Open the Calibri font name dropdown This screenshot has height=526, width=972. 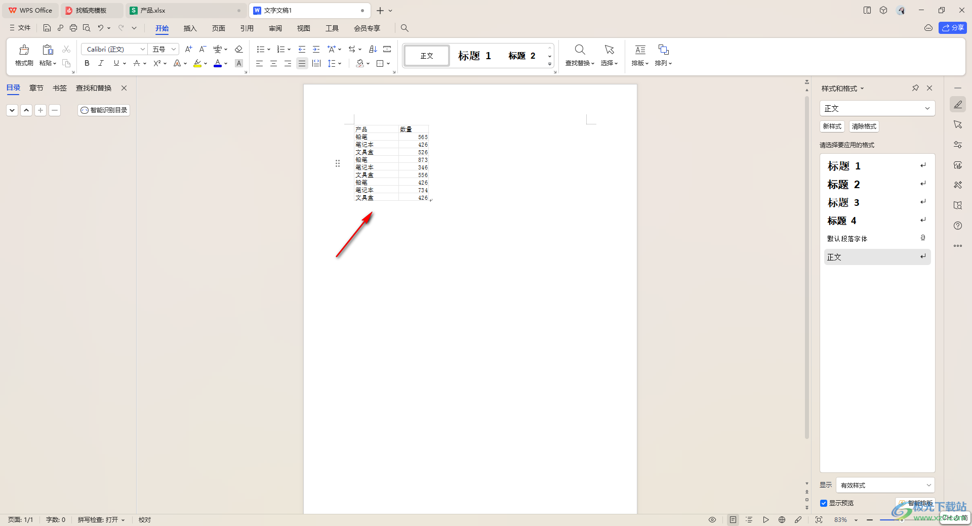(x=143, y=49)
